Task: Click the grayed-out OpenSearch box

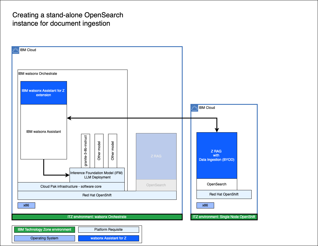Action: (156, 185)
